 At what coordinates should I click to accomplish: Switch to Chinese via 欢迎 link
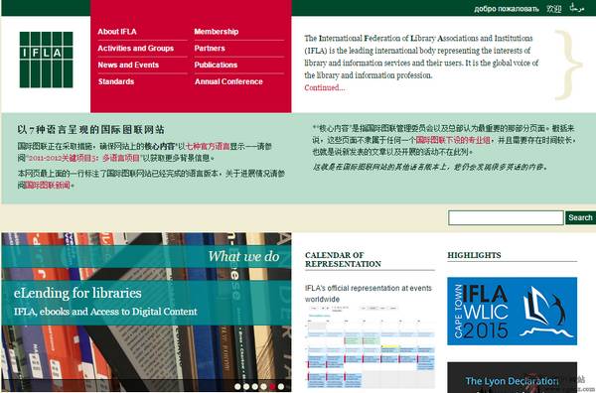coord(554,8)
